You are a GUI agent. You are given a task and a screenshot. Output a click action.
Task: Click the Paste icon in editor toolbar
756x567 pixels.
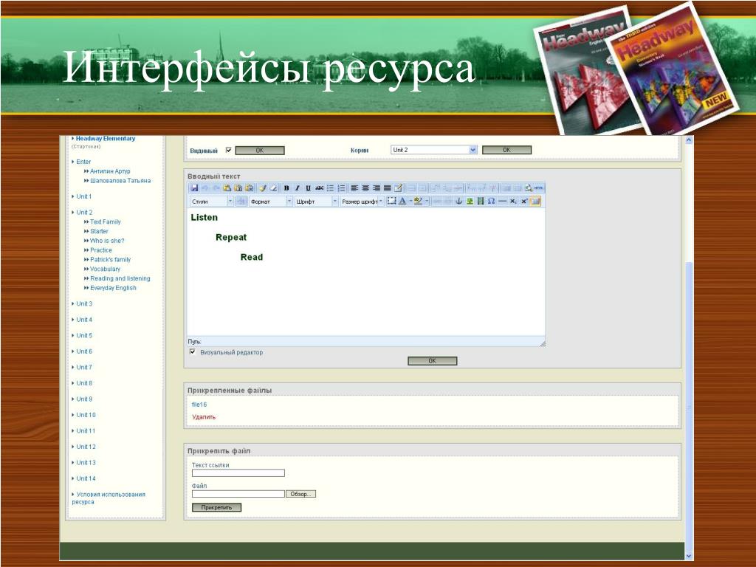click(227, 188)
